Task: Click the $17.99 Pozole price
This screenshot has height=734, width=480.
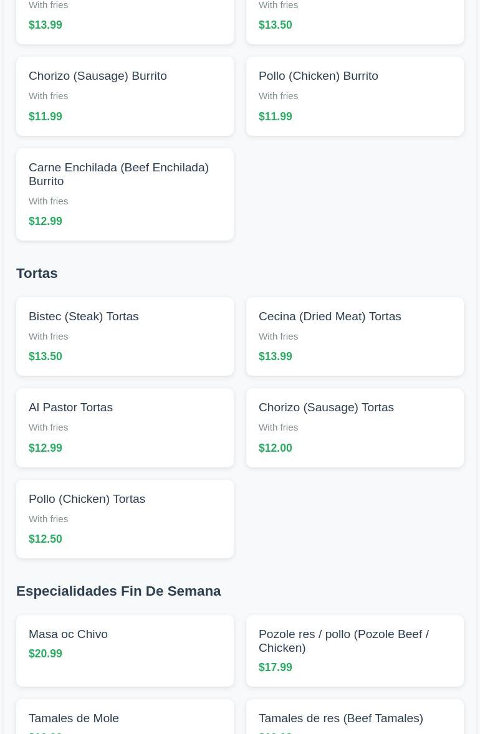Action: [276, 667]
